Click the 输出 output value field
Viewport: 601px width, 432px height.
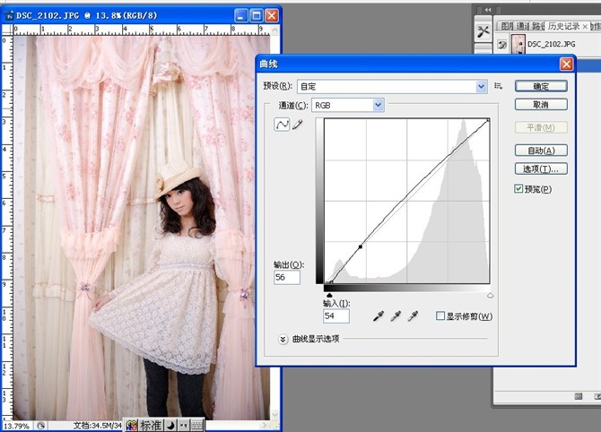point(287,277)
